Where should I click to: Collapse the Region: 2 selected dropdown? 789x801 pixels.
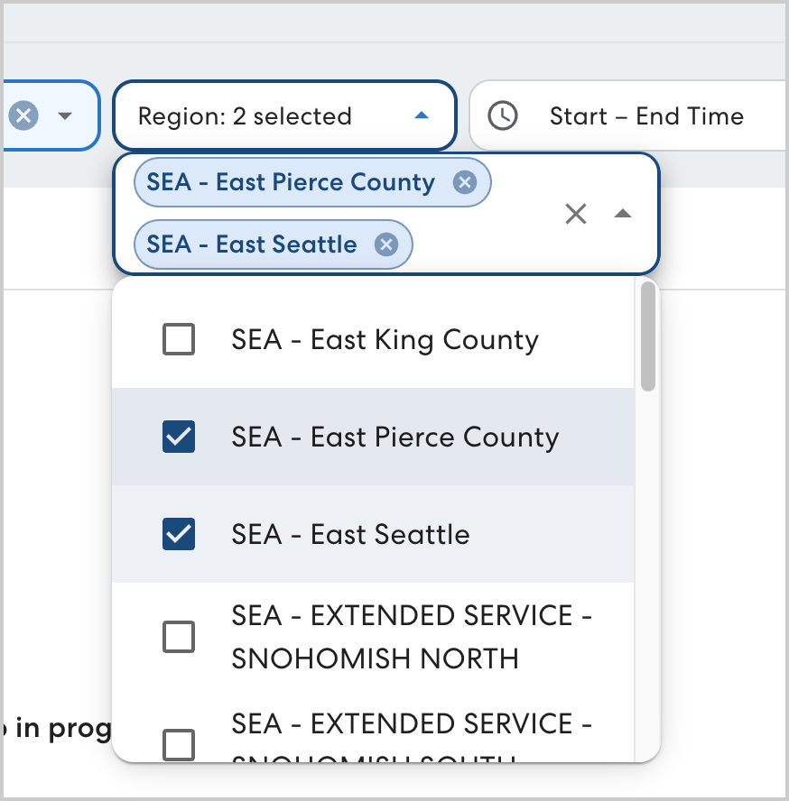tap(421, 116)
